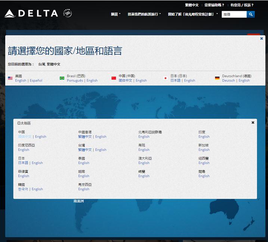Screen dimensions: 268x242
Task: Choose 한국어 under 韓國
Action: coord(23,189)
